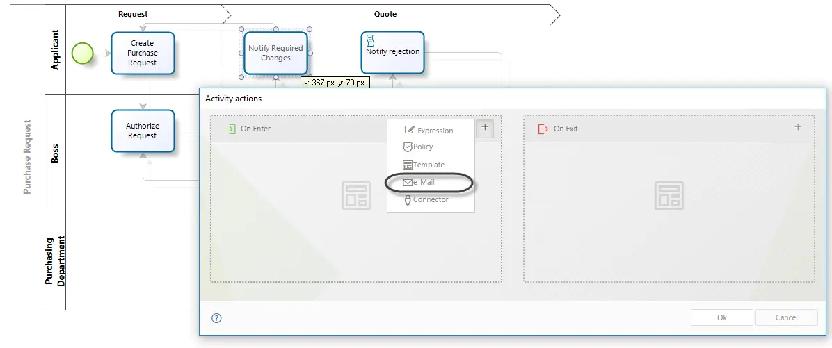Click the Policy shield icon
832x348 pixels.
pyautogui.click(x=408, y=147)
